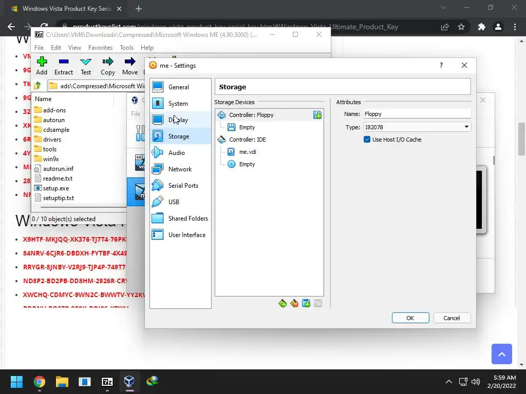Select the Storage settings category
Viewport: 526px width, 394px height.
coord(180,136)
